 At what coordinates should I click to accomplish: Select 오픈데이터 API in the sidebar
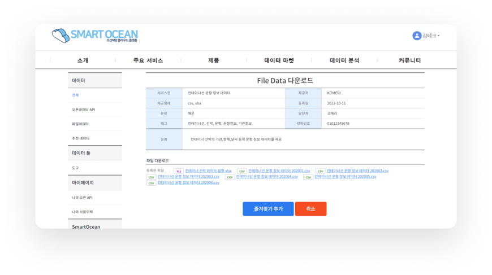point(84,110)
